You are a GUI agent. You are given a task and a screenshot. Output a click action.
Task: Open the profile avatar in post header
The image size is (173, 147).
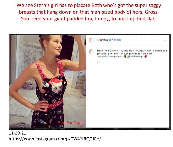click(x=92, y=40)
